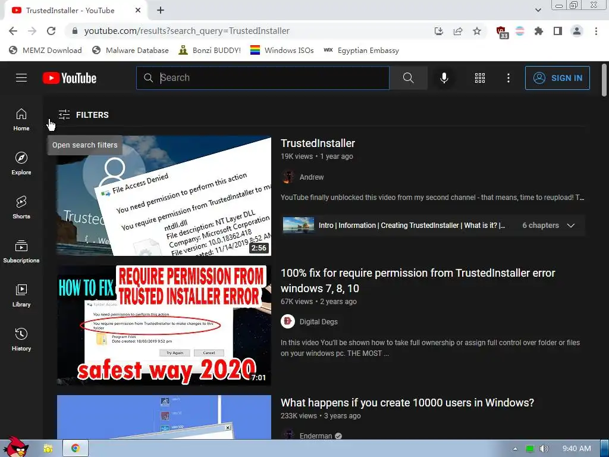Click the share page icon in address bar

[x=458, y=31]
